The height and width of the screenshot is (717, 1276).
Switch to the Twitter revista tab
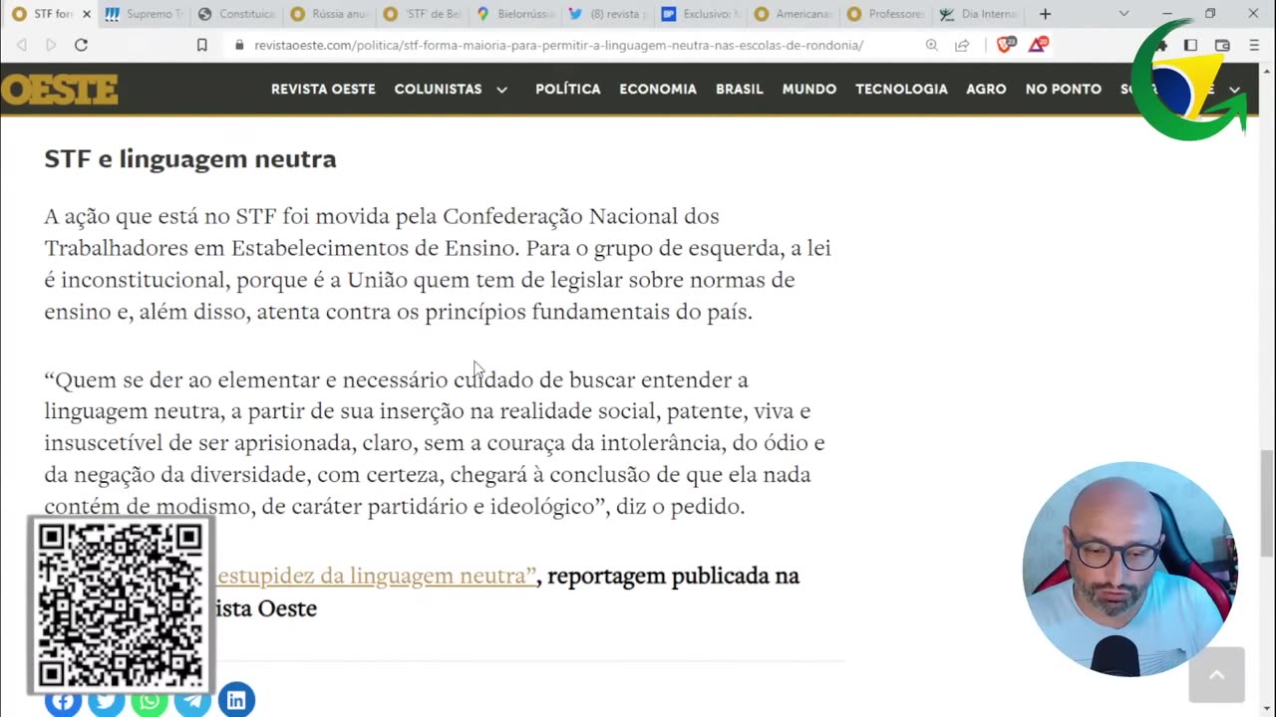(607, 14)
